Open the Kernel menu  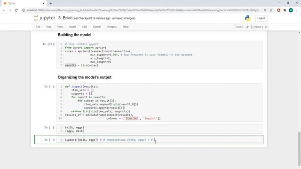[97, 27]
